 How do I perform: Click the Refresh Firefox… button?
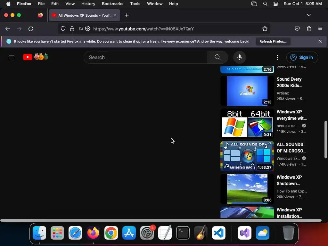pyautogui.click(x=273, y=41)
